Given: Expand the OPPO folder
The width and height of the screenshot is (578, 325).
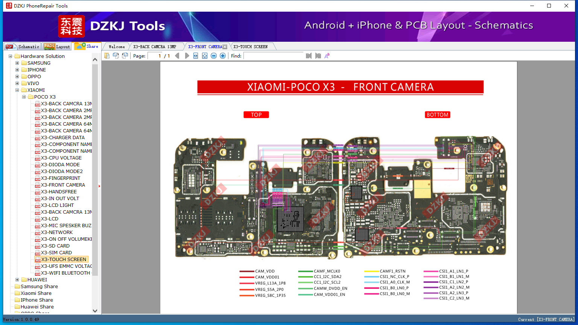Looking at the screenshot, I should click(x=17, y=77).
